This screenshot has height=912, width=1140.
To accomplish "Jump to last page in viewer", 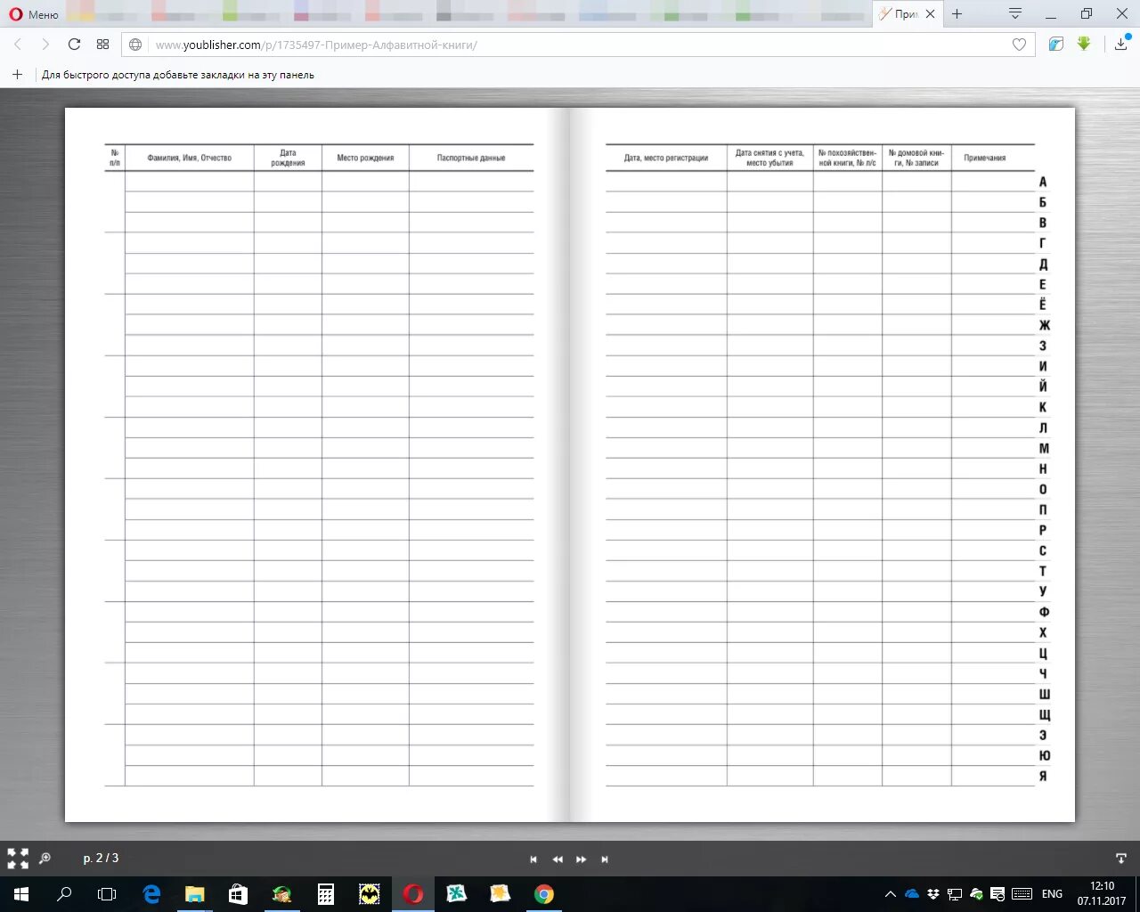I will click(x=605, y=859).
